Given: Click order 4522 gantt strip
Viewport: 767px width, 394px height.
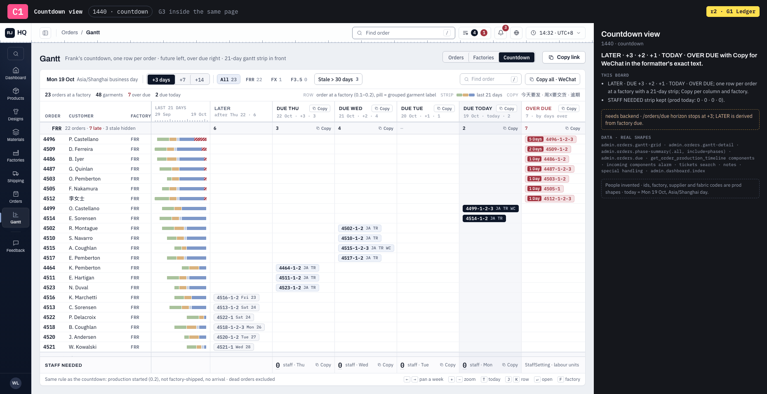Looking at the screenshot, I should click(196, 317).
